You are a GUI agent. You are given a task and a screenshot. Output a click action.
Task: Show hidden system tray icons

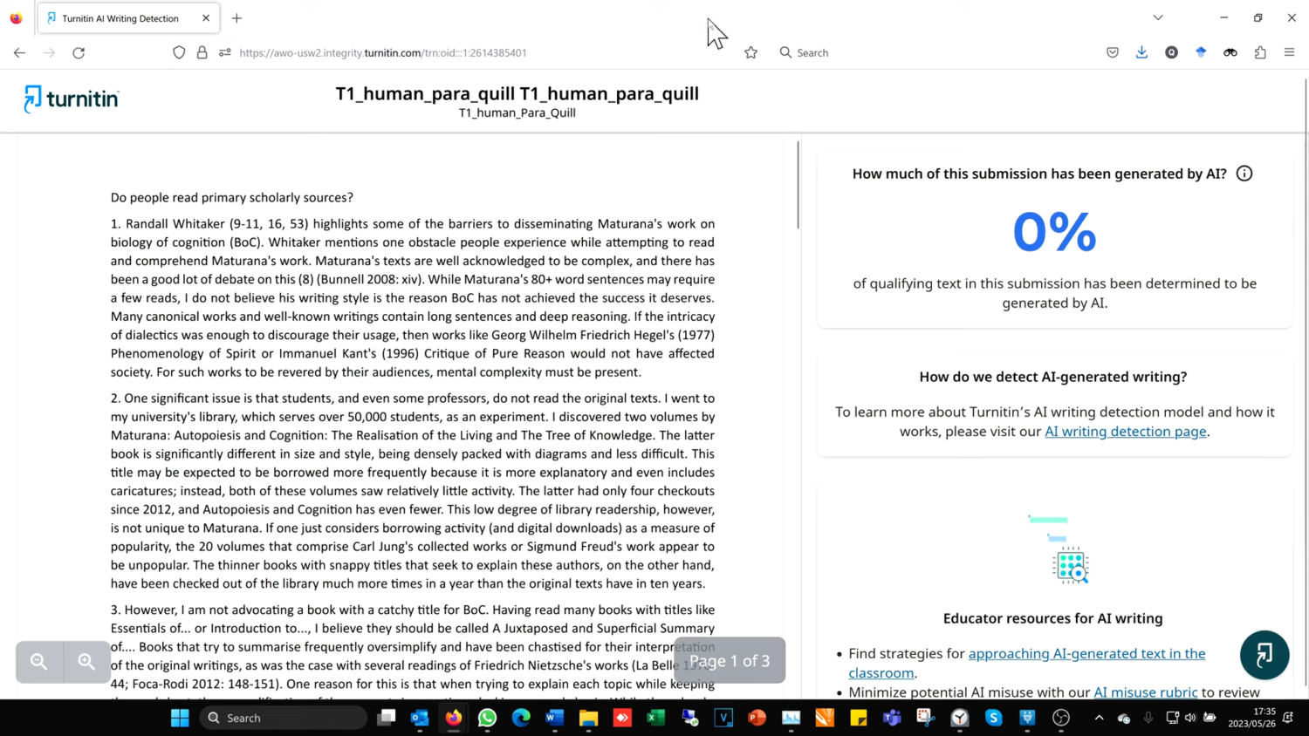1099,718
